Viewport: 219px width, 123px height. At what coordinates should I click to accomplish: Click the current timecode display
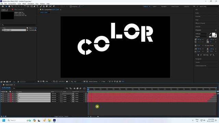tap(6, 88)
